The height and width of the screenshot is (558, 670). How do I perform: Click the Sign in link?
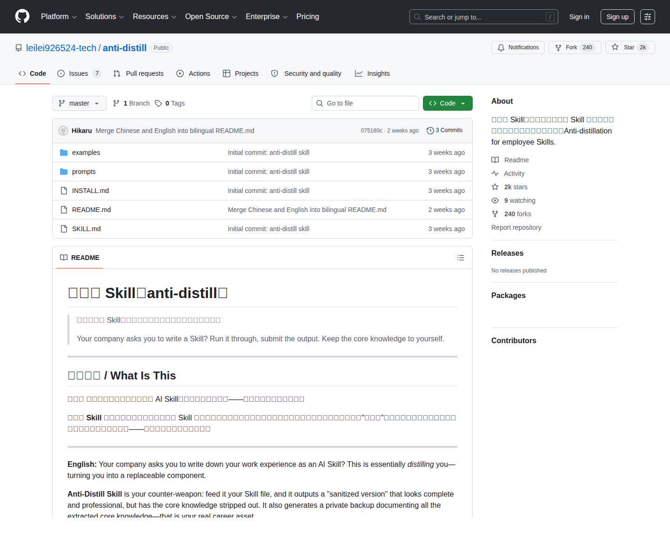(579, 17)
